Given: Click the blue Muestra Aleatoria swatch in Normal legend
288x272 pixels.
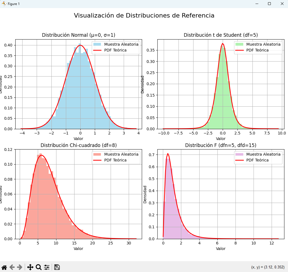Looking at the screenshot, I should [x=97, y=44].
